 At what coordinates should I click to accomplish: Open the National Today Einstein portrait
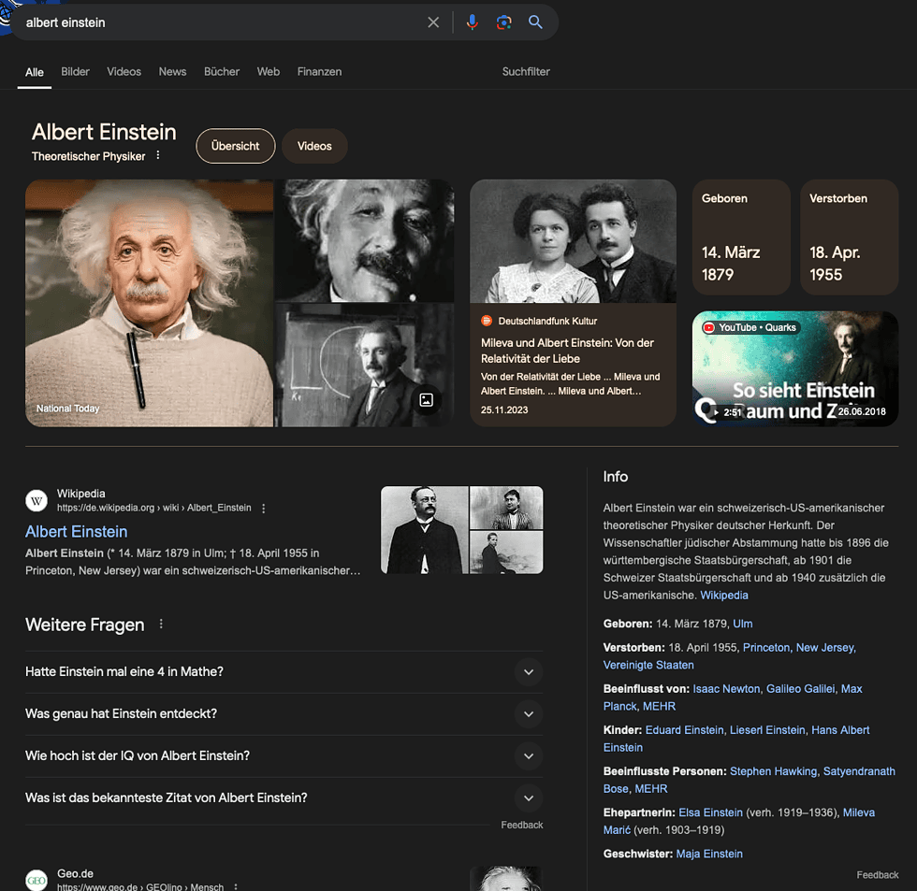click(x=149, y=303)
